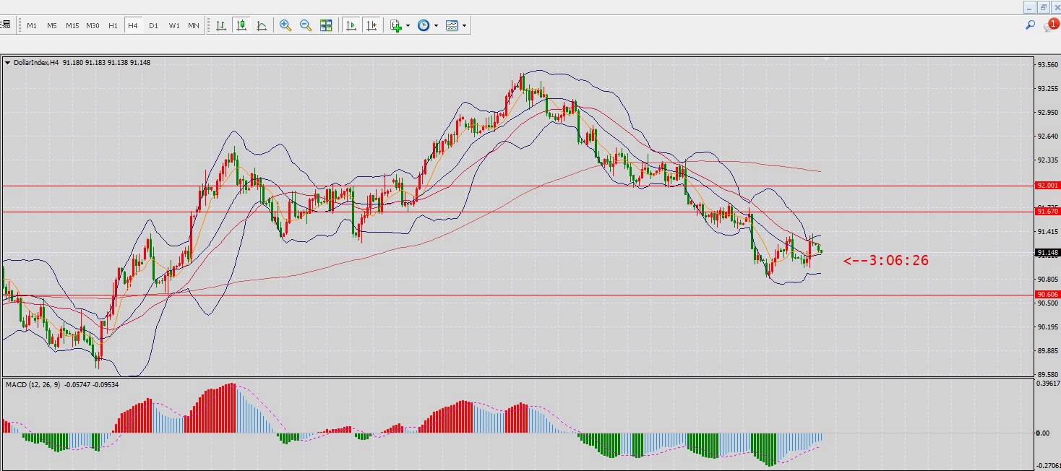Select candlestick chart mode
The width and height of the screenshot is (1061, 471).
[241, 25]
